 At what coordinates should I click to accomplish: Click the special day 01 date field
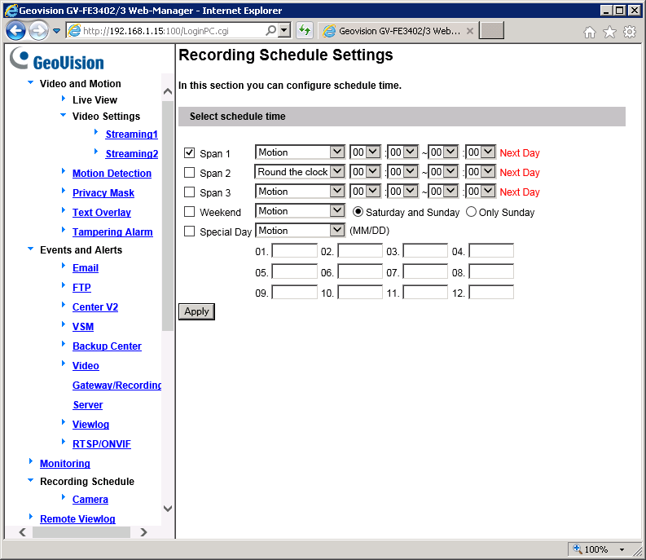pos(294,251)
